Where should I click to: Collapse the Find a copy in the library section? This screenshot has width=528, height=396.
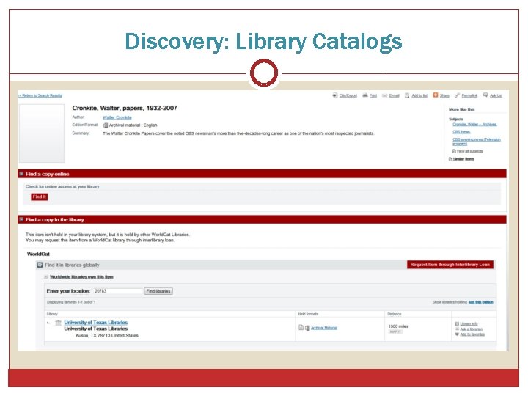[x=21, y=219]
